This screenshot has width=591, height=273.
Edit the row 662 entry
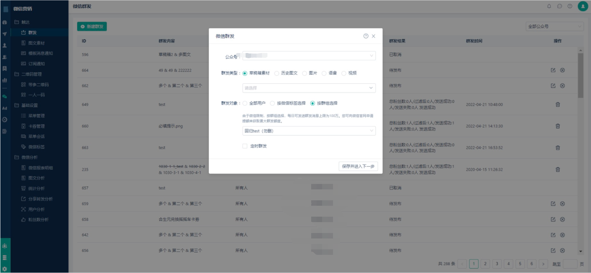coord(553,86)
